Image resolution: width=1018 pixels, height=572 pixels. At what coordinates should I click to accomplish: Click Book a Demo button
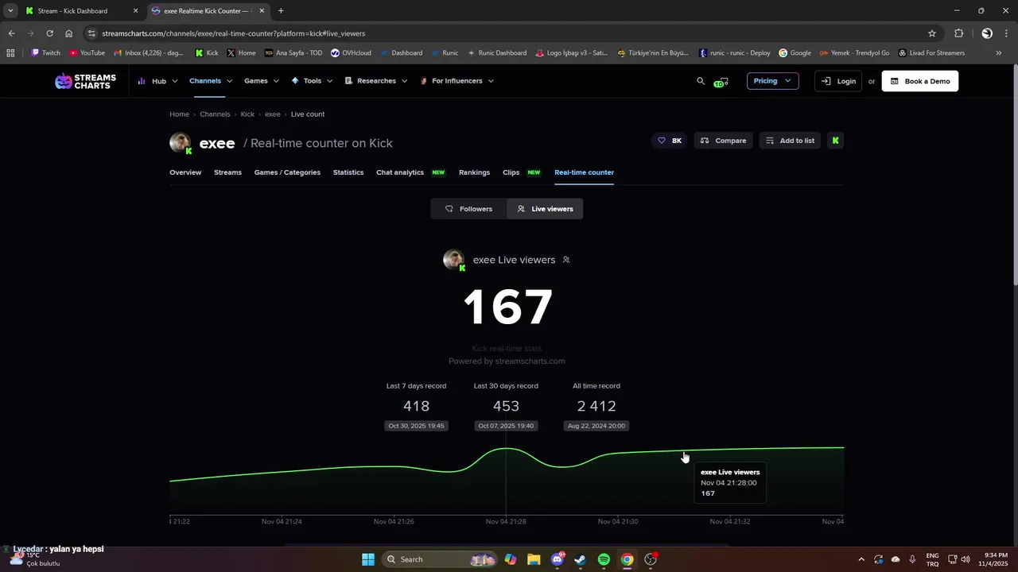(x=920, y=81)
